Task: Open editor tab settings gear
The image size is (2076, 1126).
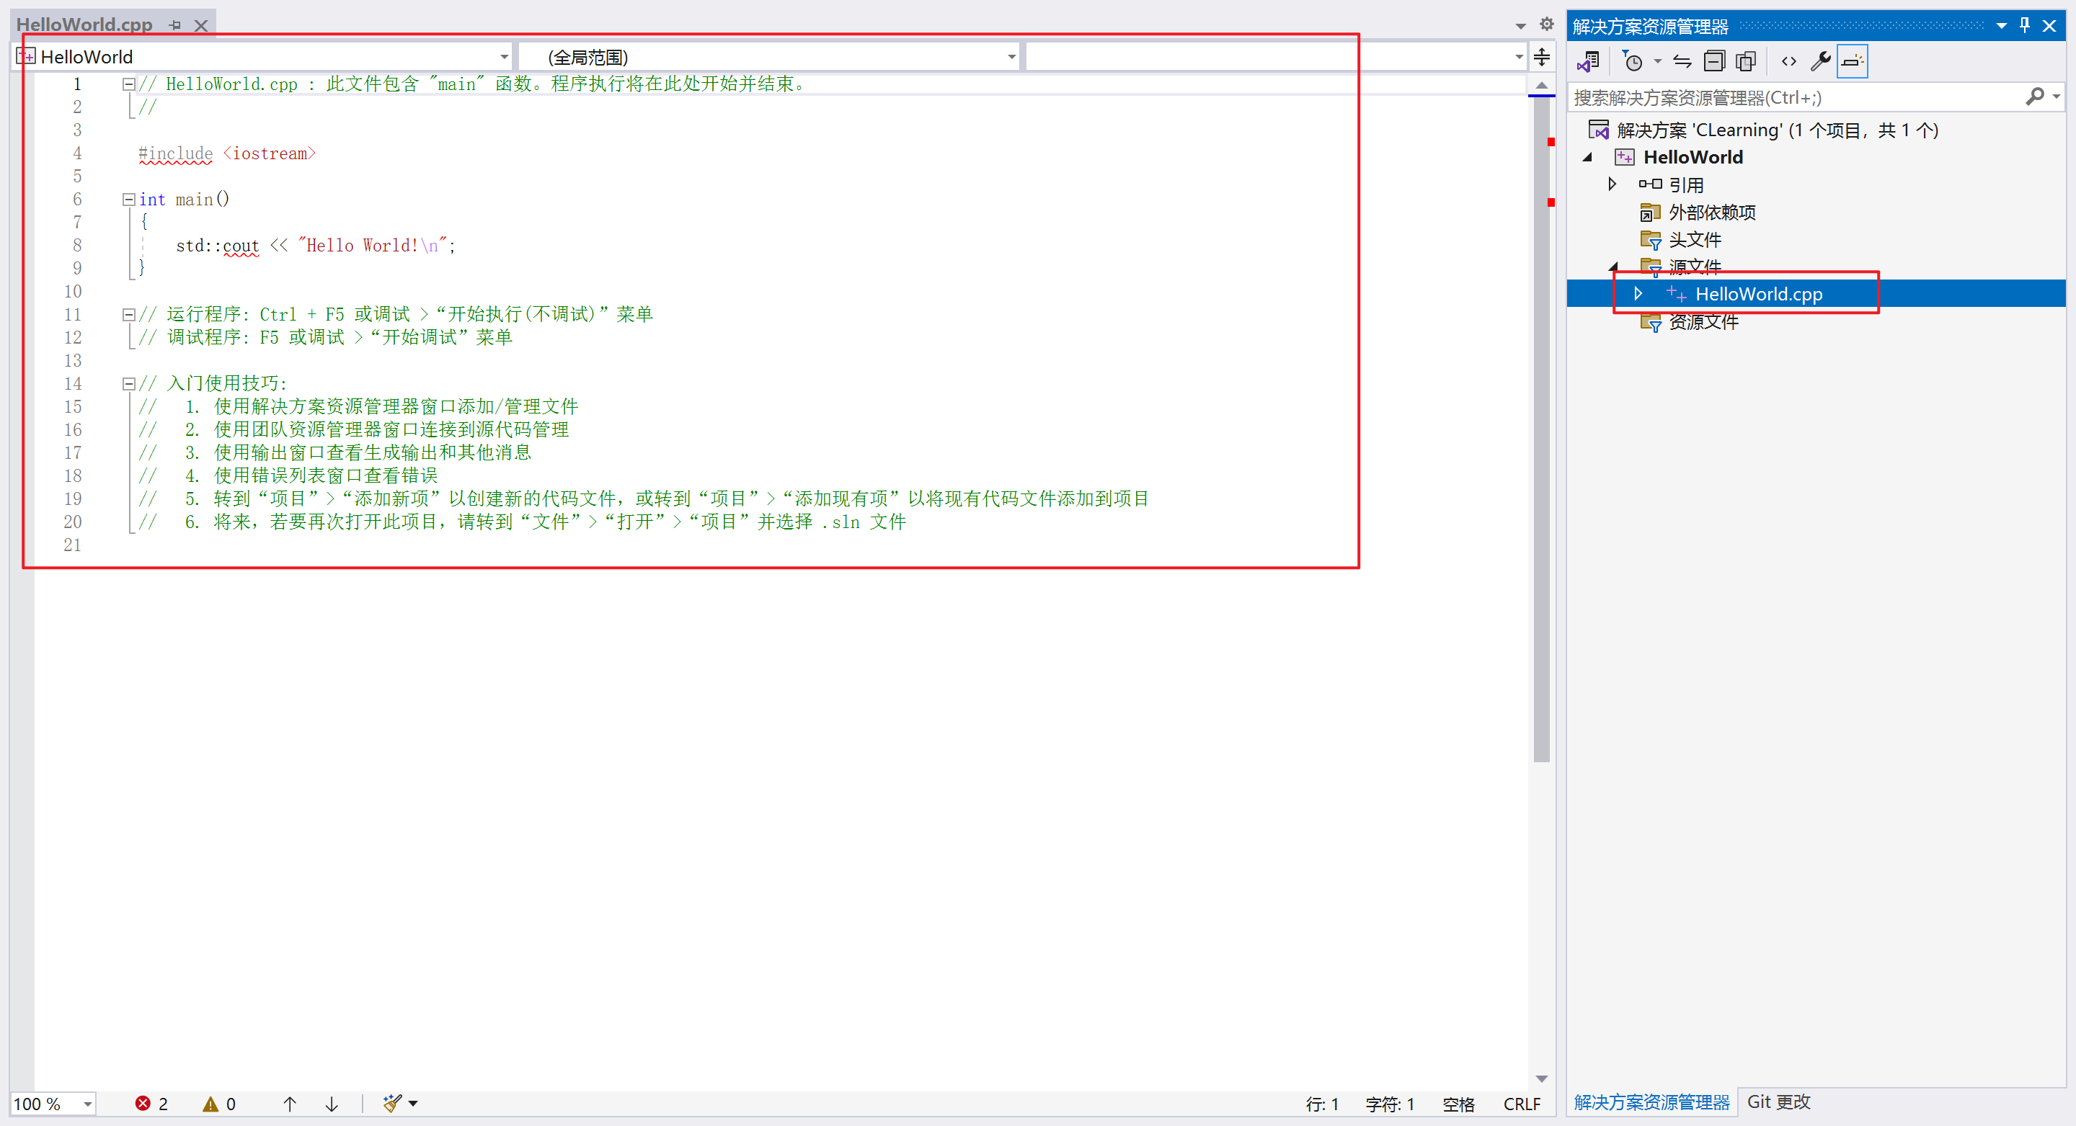Action: click(x=1545, y=24)
